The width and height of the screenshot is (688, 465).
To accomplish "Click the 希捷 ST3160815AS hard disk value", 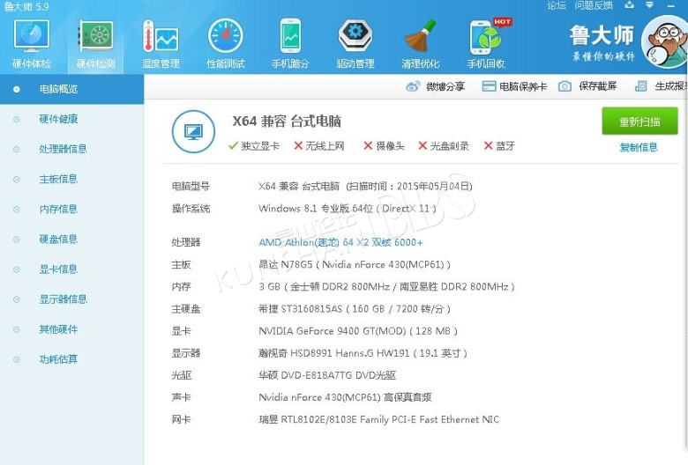I will (355, 309).
